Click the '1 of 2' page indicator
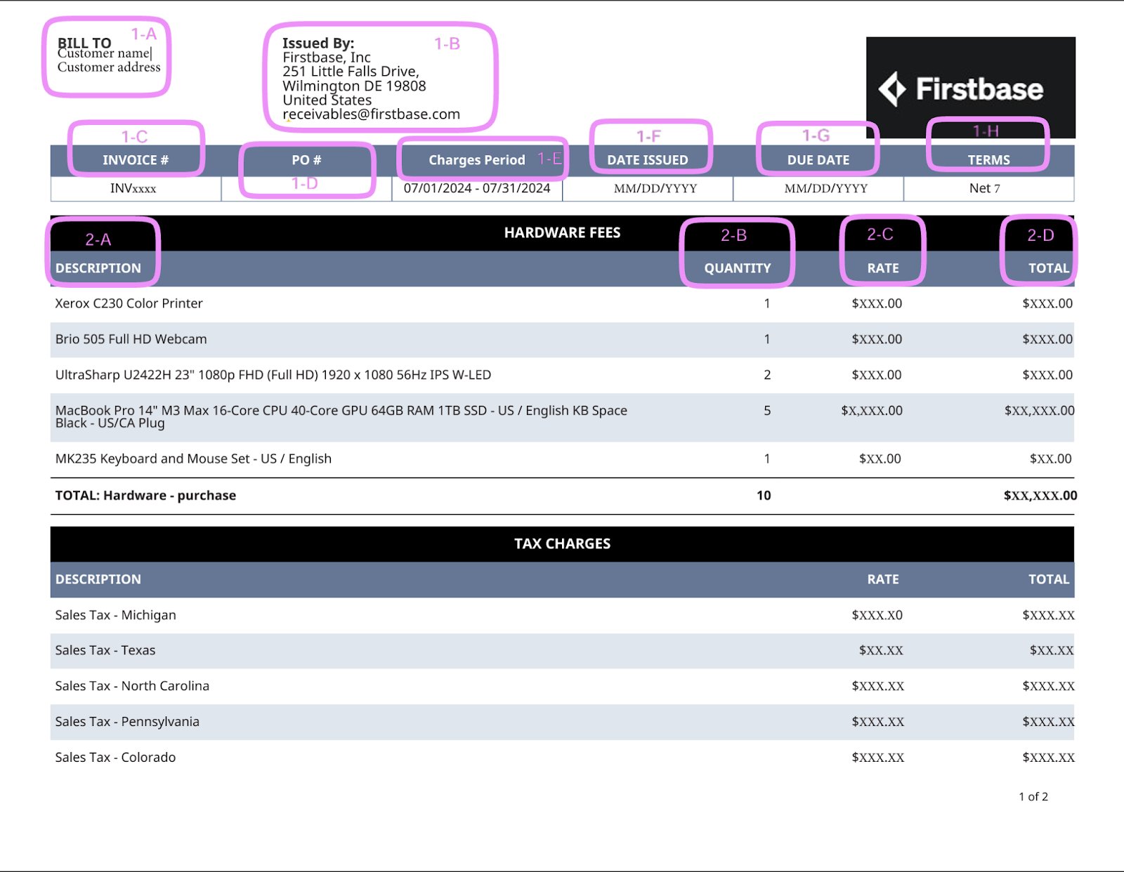Screen dimensions: 1124x872 coord(1033,796)
